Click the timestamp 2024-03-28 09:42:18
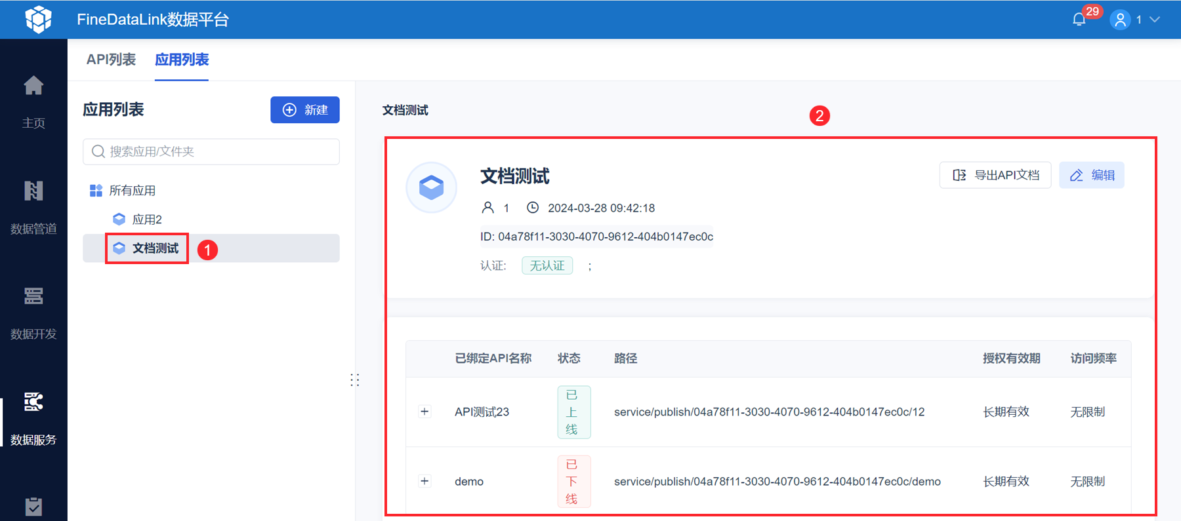Viewport: 1181px width, 521px height. [602, 208]
